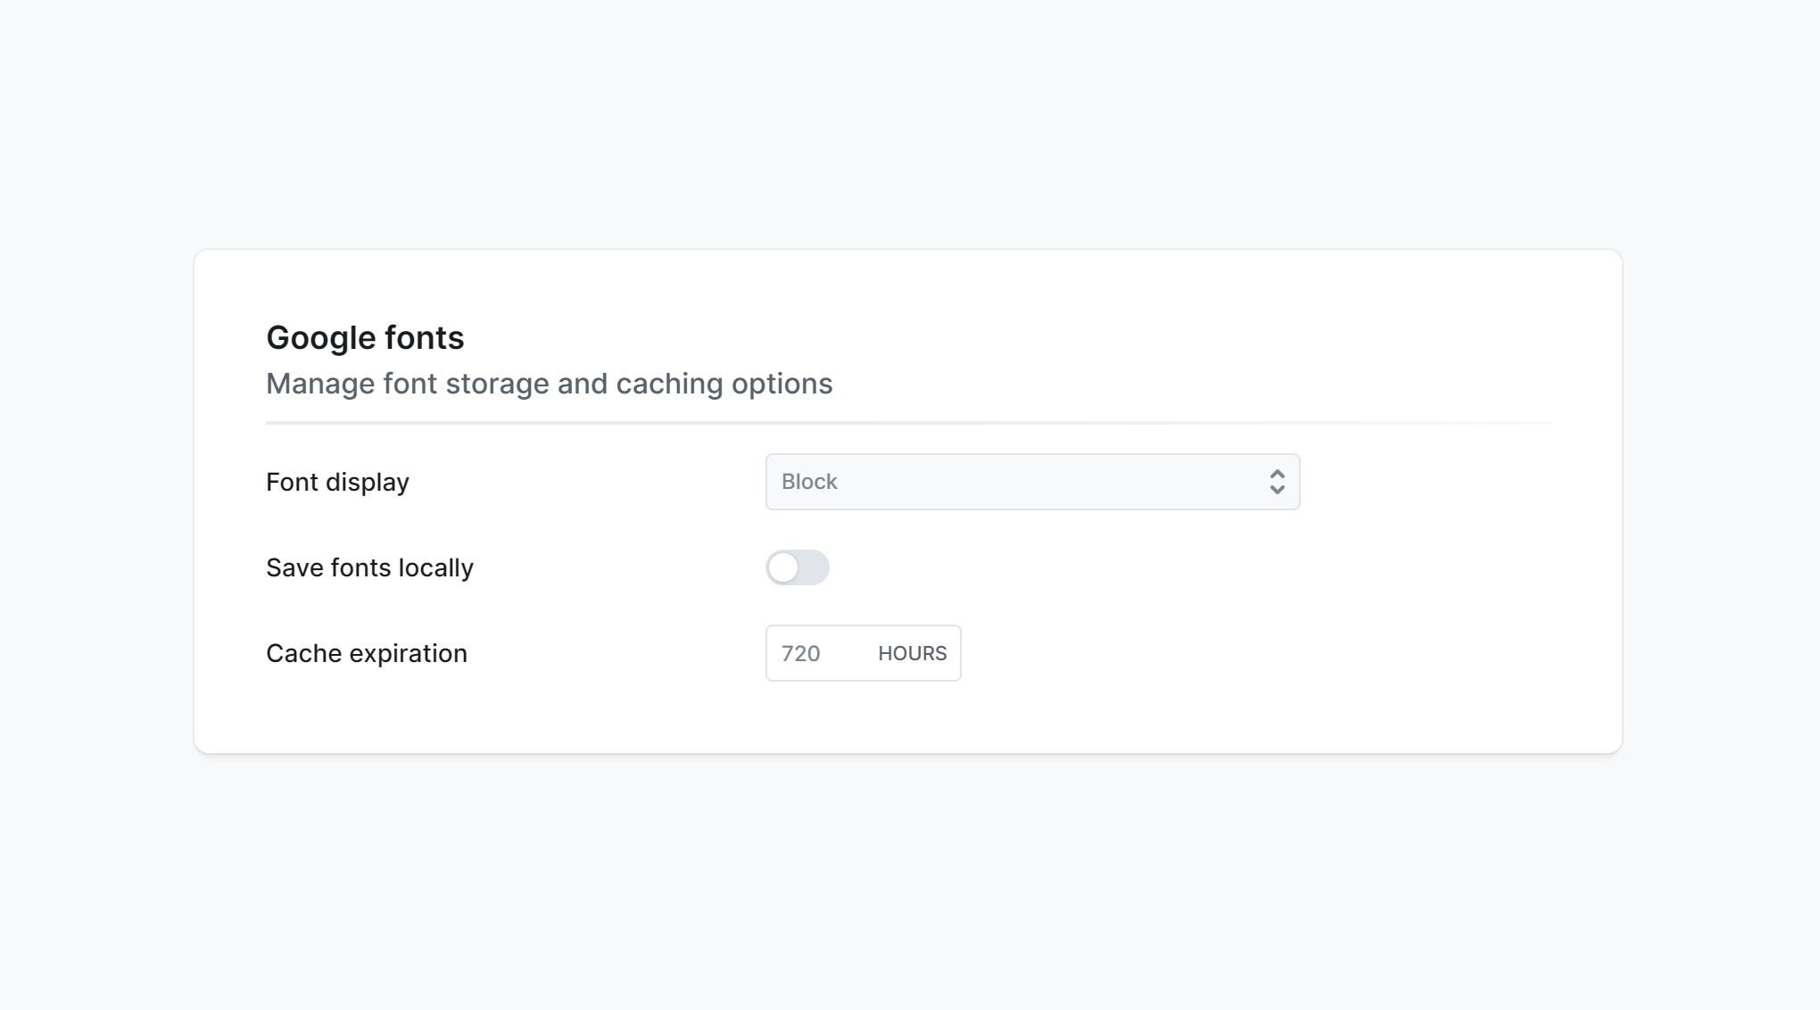The image size is (1820, 1010).
Task: Click the downward arrow of the select chevron
Action: click(1277, 490)
